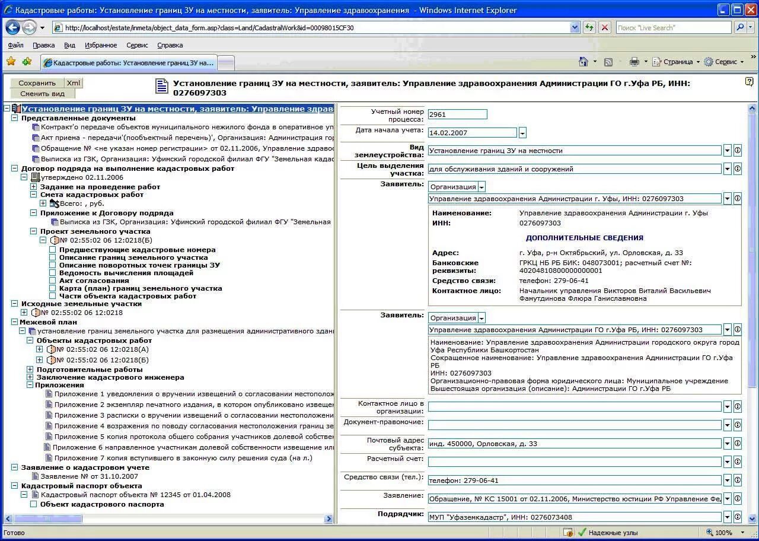Click the info button next to Вид землеустройства
Viewport: 759px width, 541px height.
(x=738, y=151)
